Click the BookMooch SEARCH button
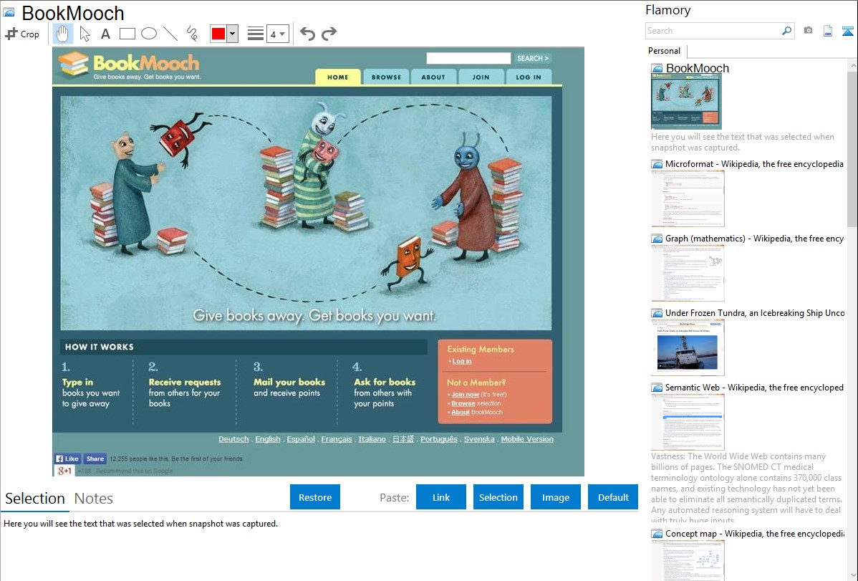The width and height of the screenshot is (858, 581). click(532, 58)
